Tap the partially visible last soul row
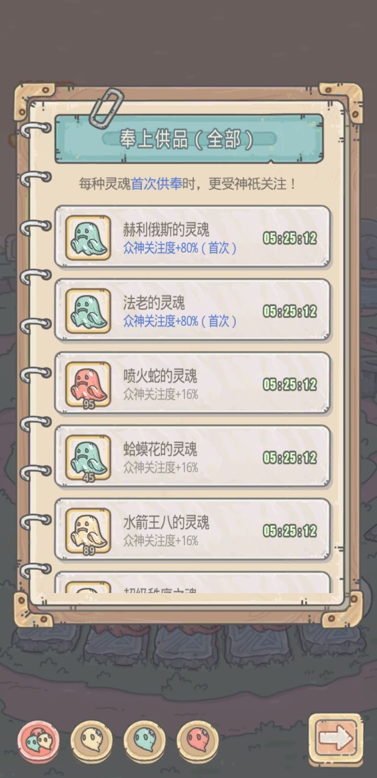Viewport: 377px width, 778px height. click(193, 583)
